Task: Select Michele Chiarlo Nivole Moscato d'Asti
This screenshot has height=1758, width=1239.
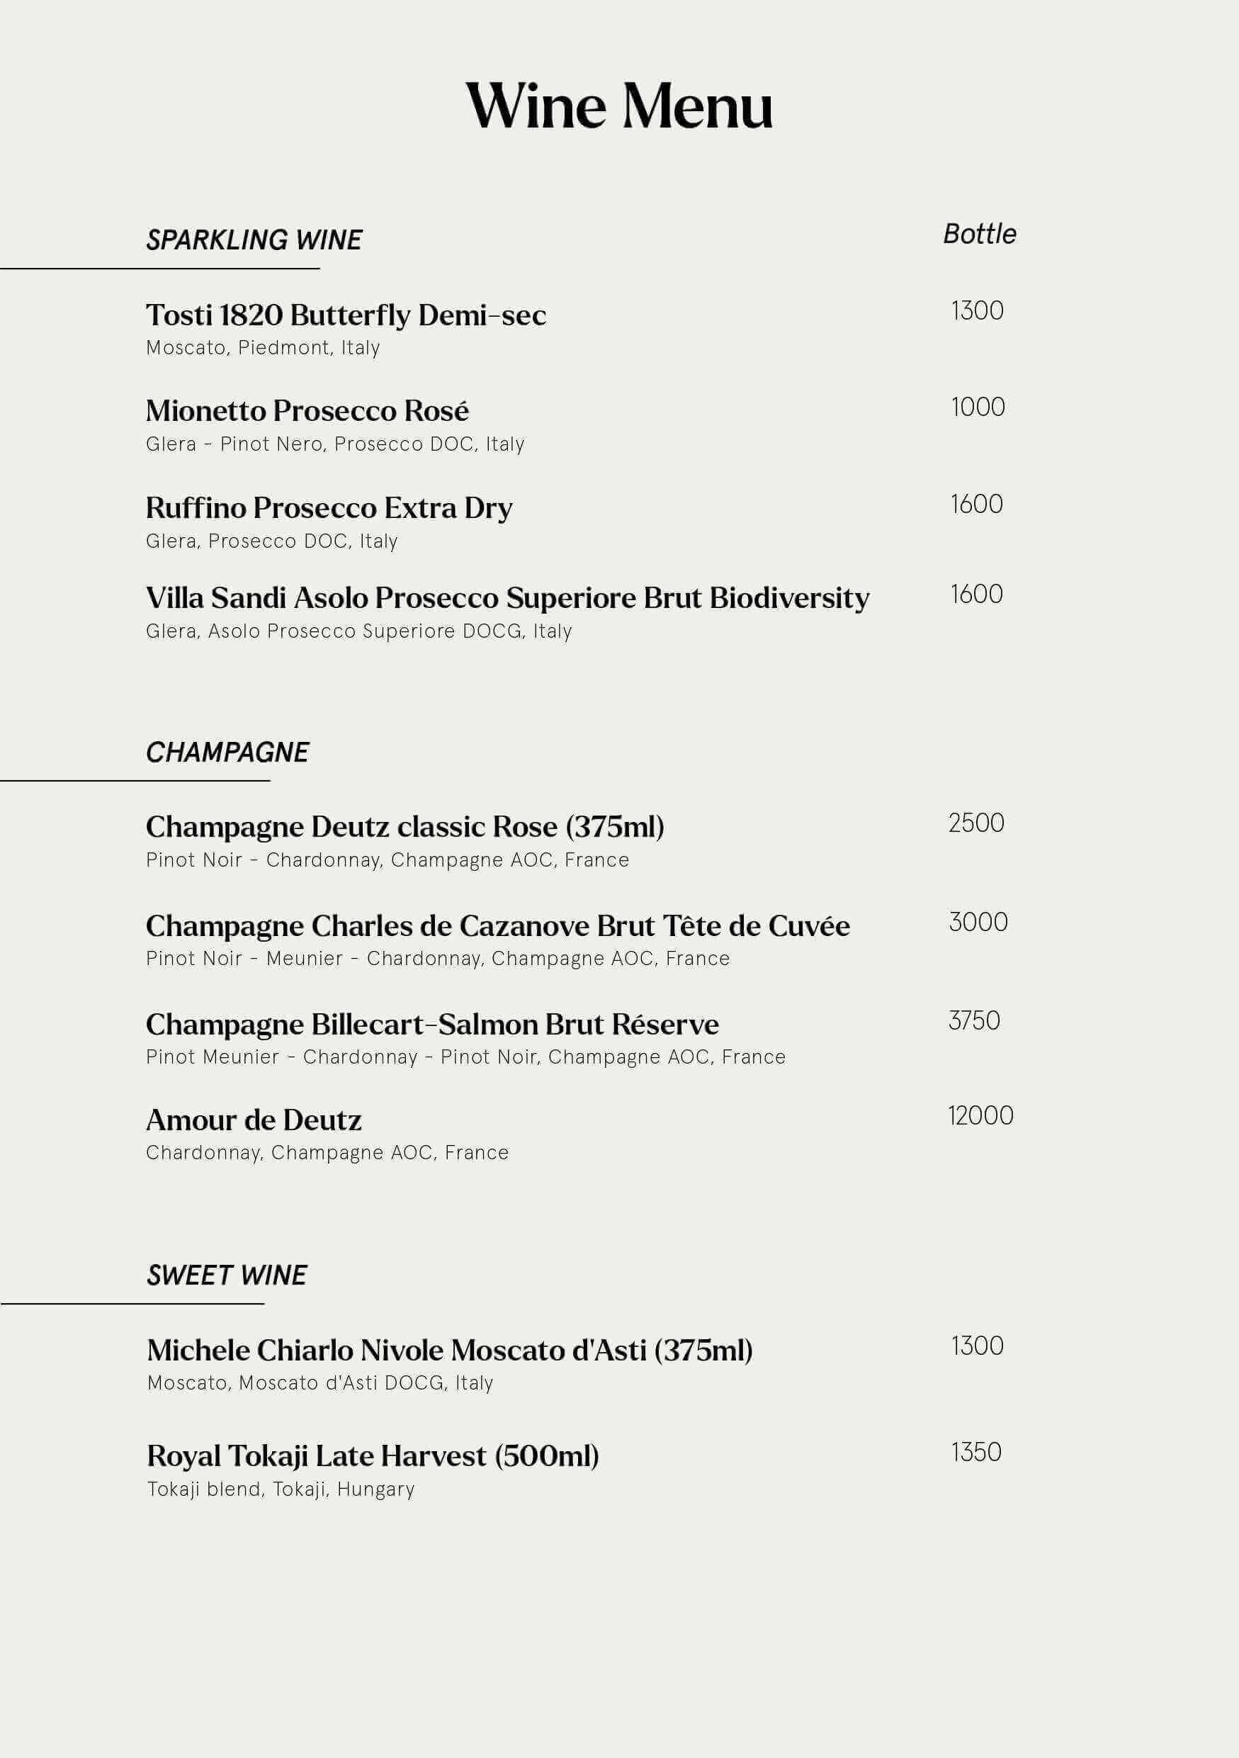Action: coord(450,1351)
